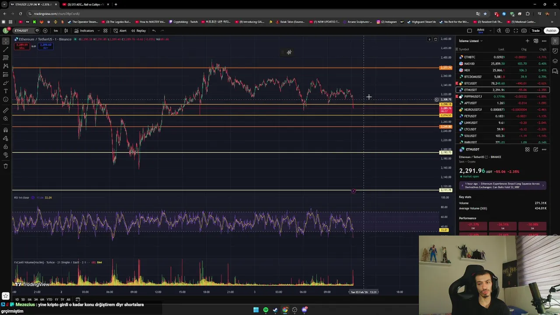
Task: Click the blue BUY price button
Action: pos(45,46)
